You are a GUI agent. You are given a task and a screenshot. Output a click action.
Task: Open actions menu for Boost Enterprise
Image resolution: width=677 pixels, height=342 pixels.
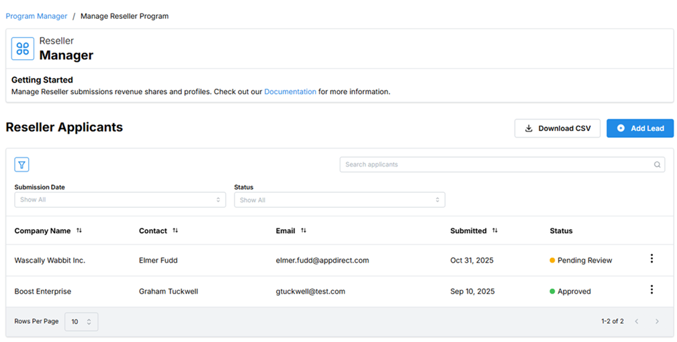[x=651, y=290]
